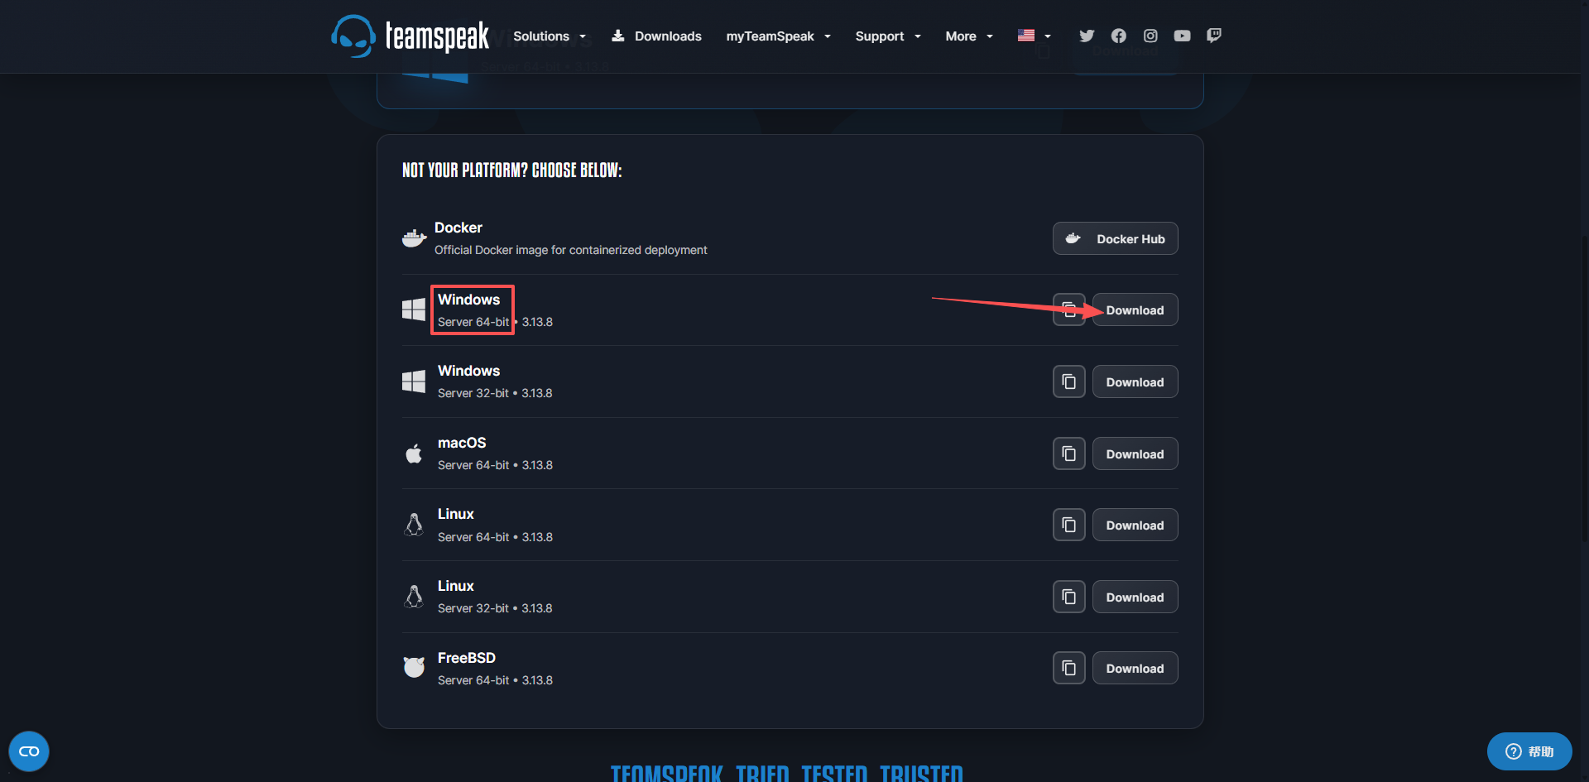Expand the myTeamSpeak menu
This screenshot has width=1589, height=782.
(778, 36)
